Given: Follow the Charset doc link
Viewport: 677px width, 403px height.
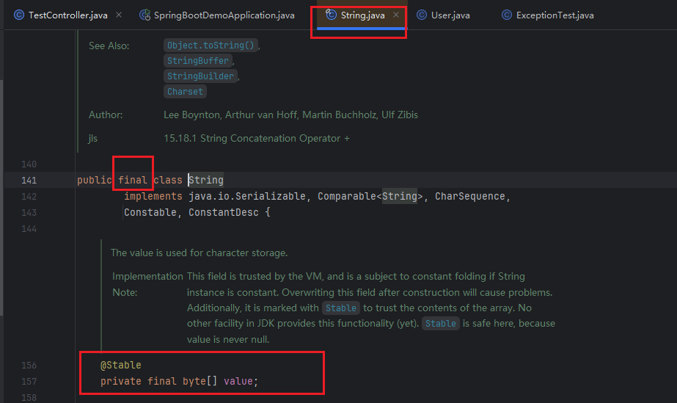Looking at the screenshot, I should (x=185, y=92).
